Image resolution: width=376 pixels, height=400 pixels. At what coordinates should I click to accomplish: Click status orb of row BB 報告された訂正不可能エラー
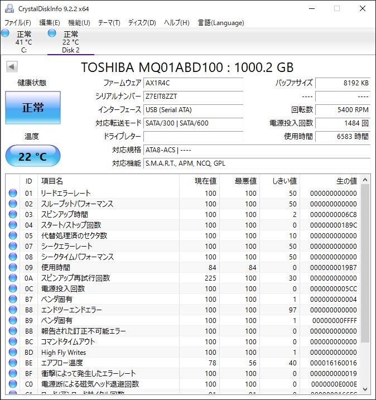pyautogui.click(x=13, y=331)
